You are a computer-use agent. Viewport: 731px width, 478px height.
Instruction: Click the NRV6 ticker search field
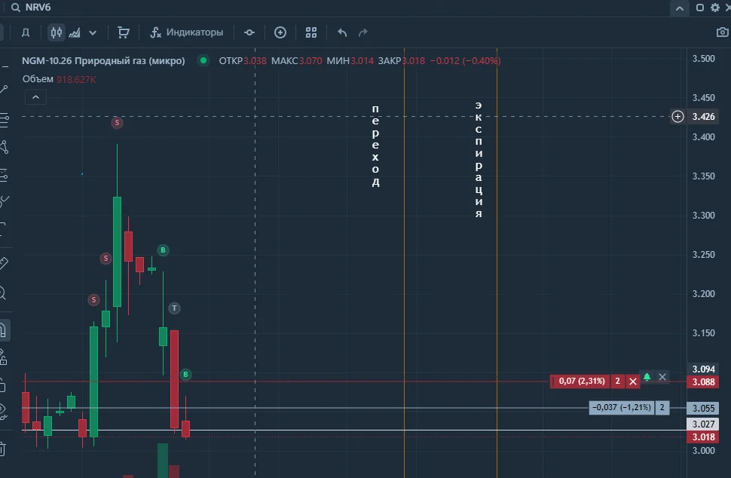pos(38,8)
